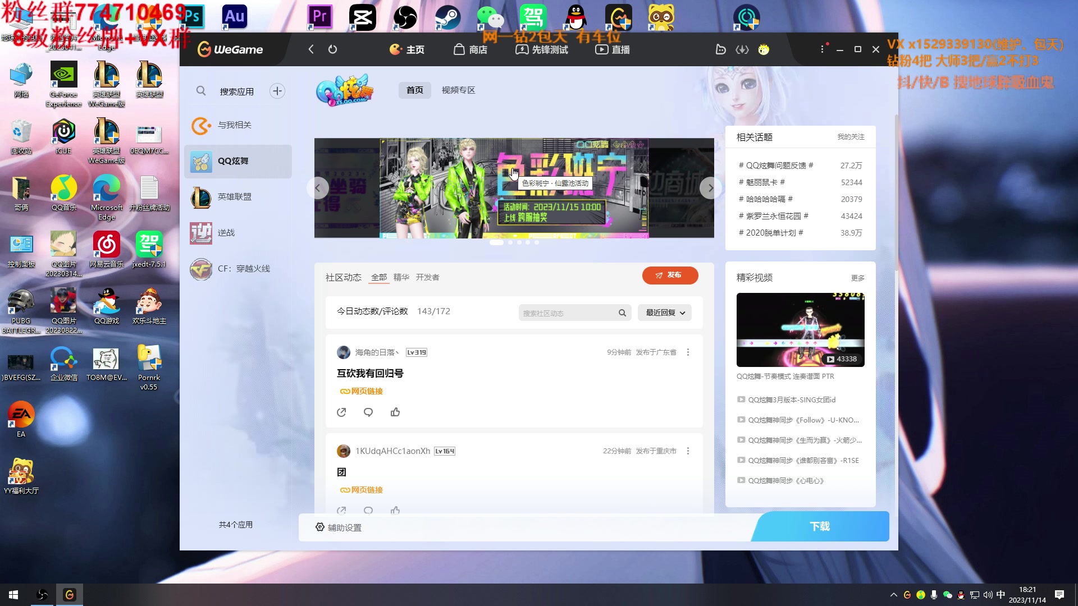1078x606 pixels.
Task: Show next banner slide
Action: [710, 188]
